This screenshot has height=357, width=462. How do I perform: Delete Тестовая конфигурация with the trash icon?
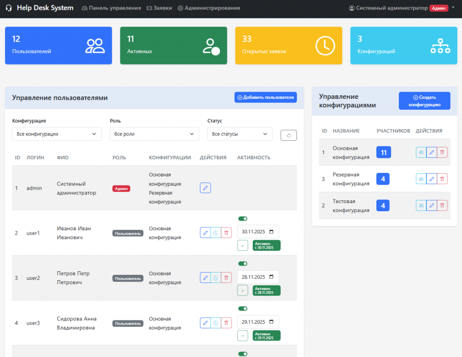442,205
